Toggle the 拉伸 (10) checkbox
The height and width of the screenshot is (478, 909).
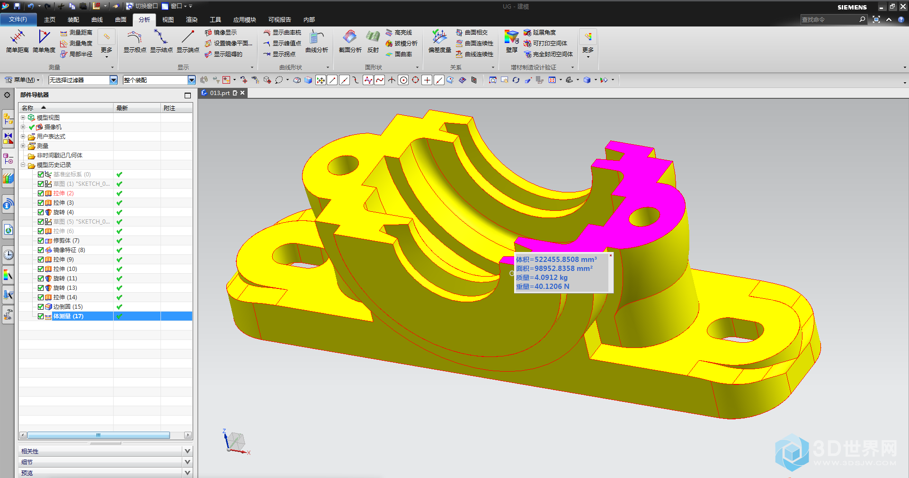click(41, 269)
